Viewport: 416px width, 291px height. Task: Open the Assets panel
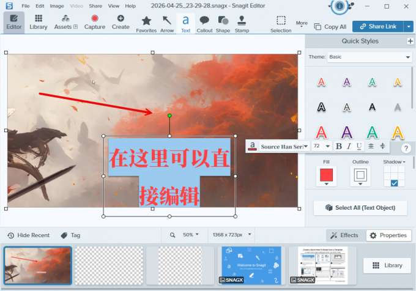click(66, 22)
